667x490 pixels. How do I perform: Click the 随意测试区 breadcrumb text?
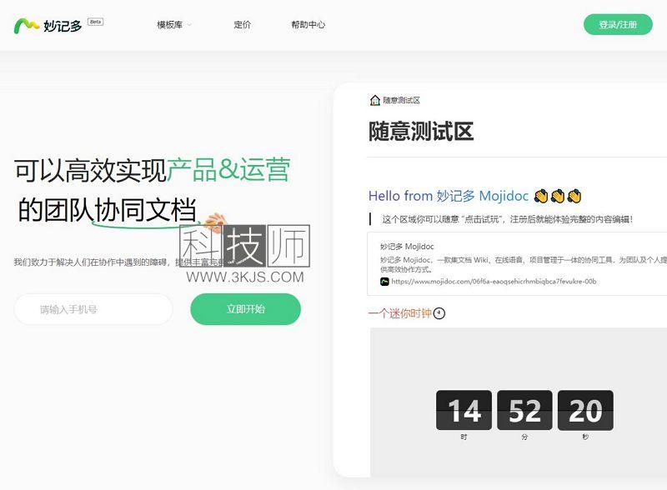[402, 100]
